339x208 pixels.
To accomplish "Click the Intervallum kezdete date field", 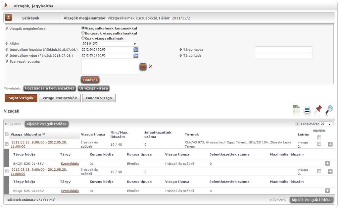I will (107, 49).
